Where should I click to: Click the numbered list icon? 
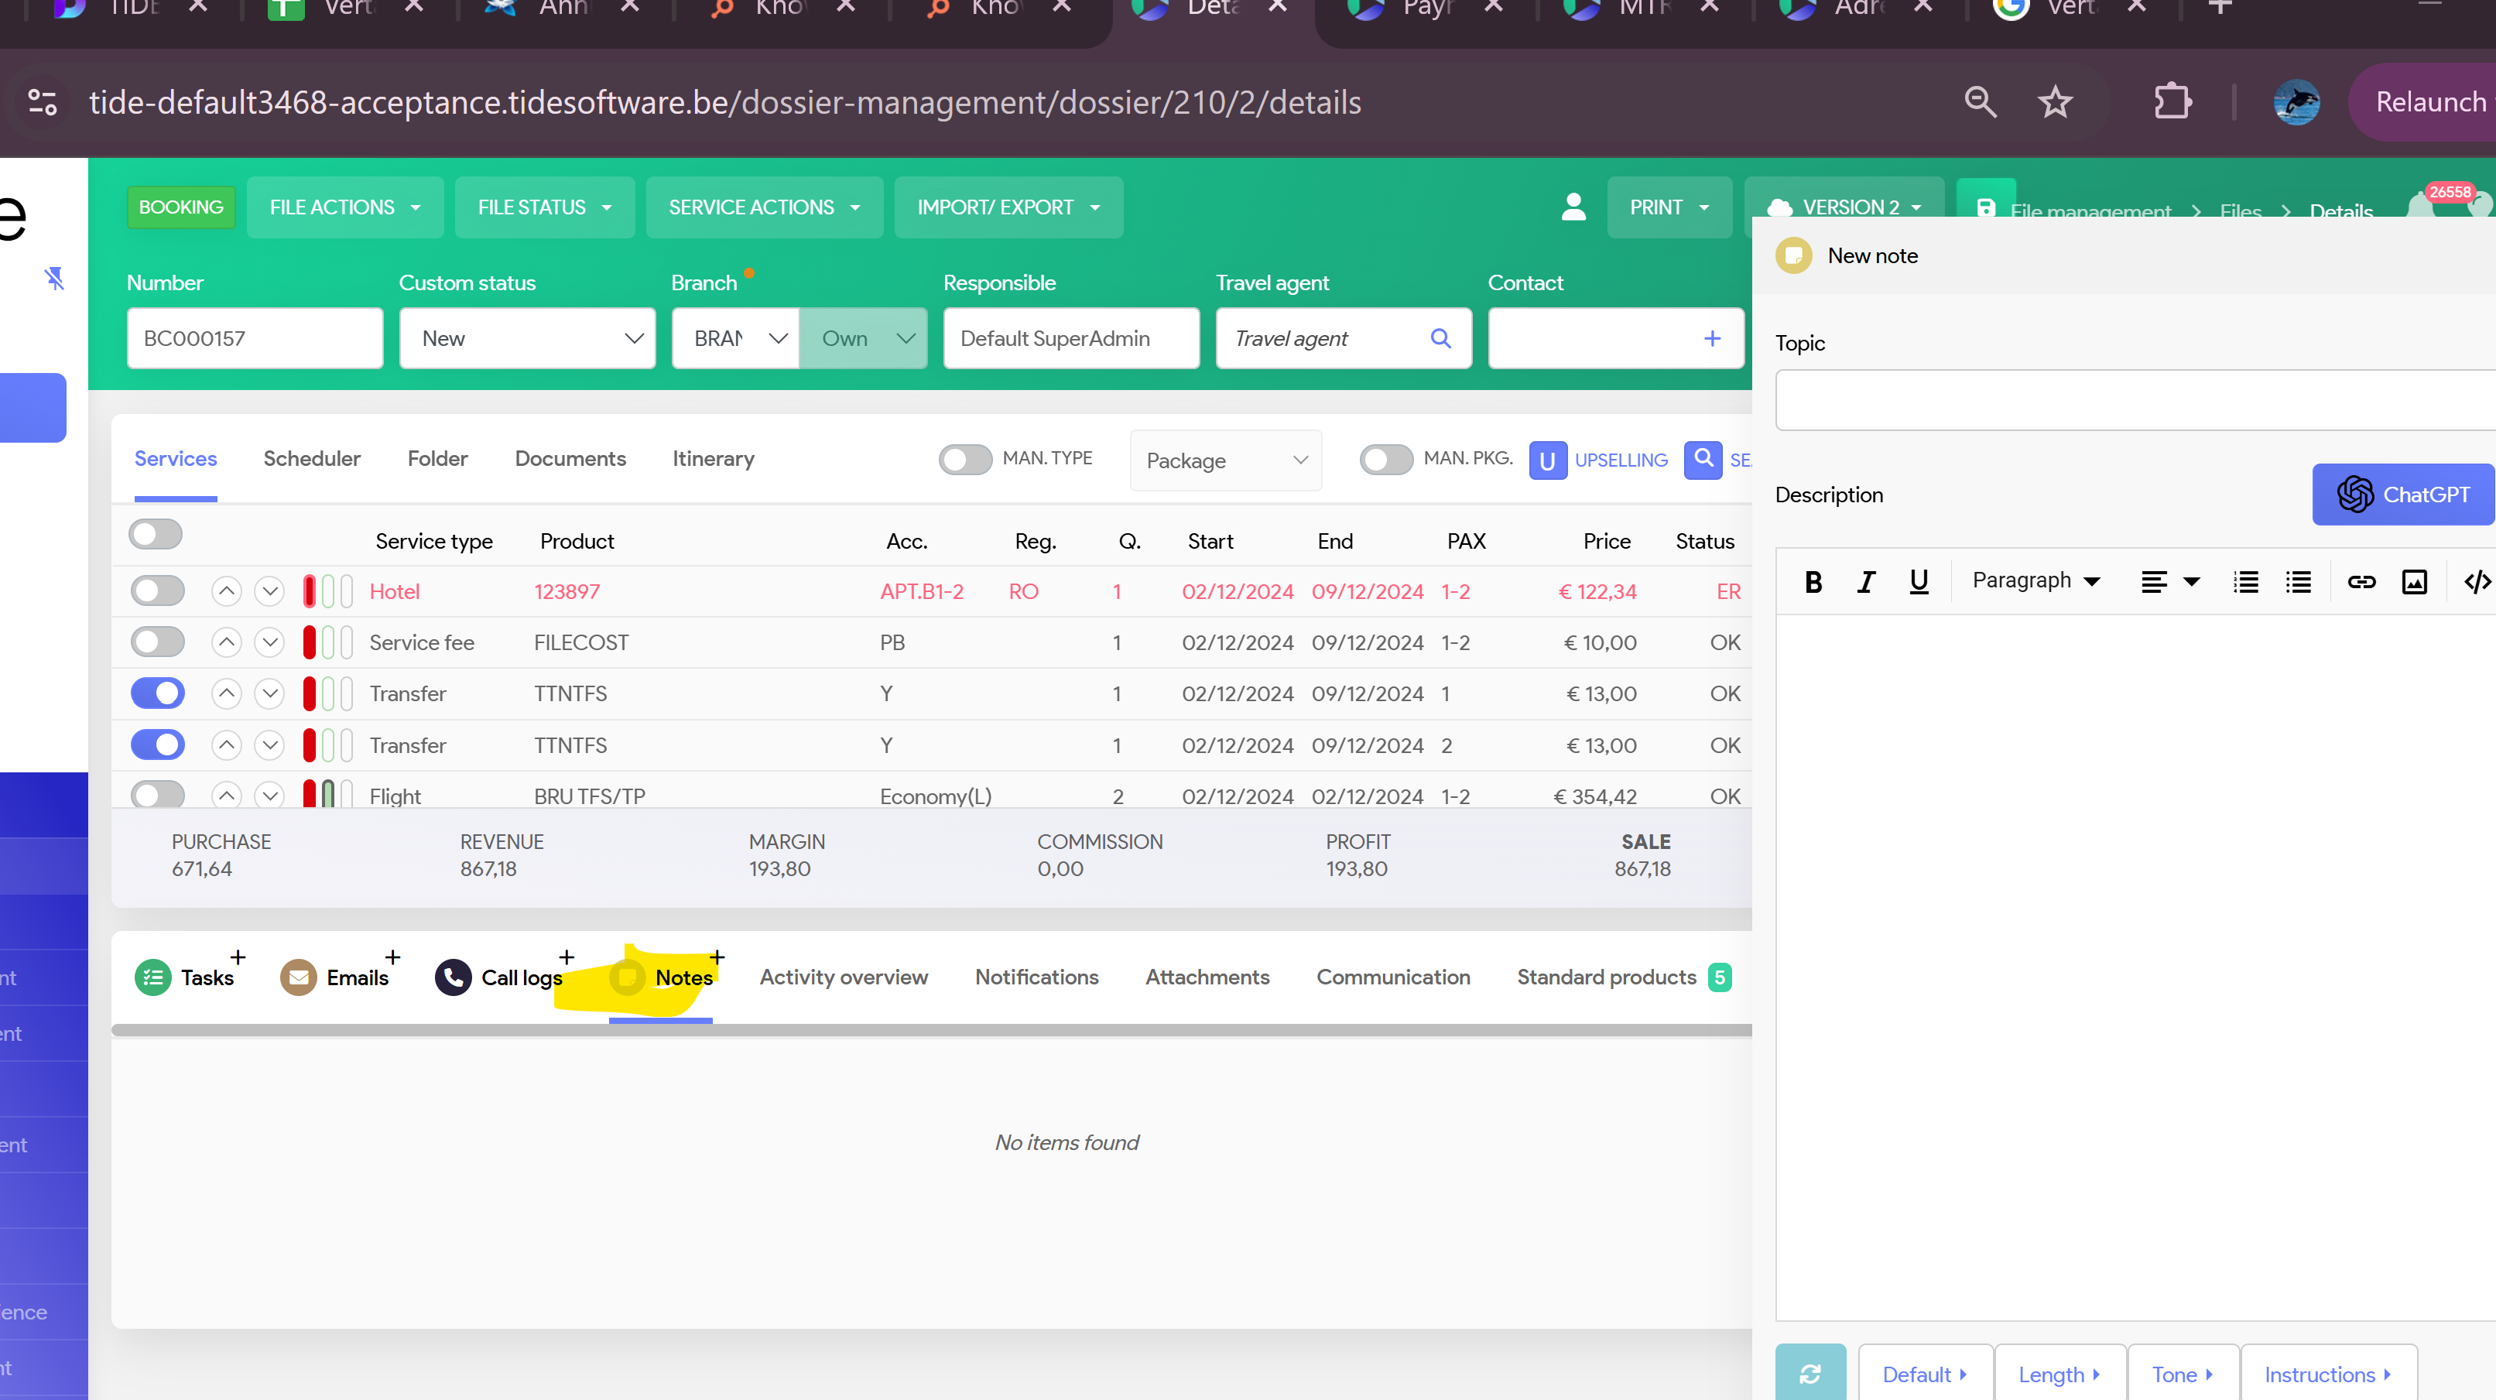[2245, 581]
